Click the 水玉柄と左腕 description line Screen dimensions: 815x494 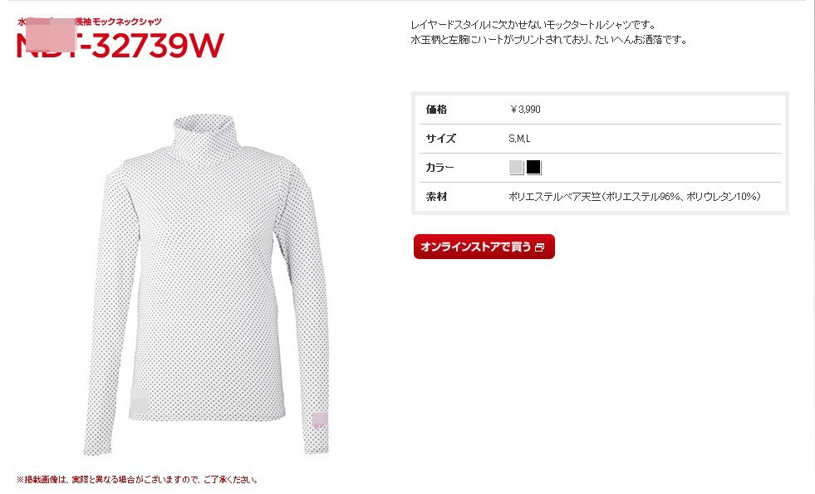point(549,40)
